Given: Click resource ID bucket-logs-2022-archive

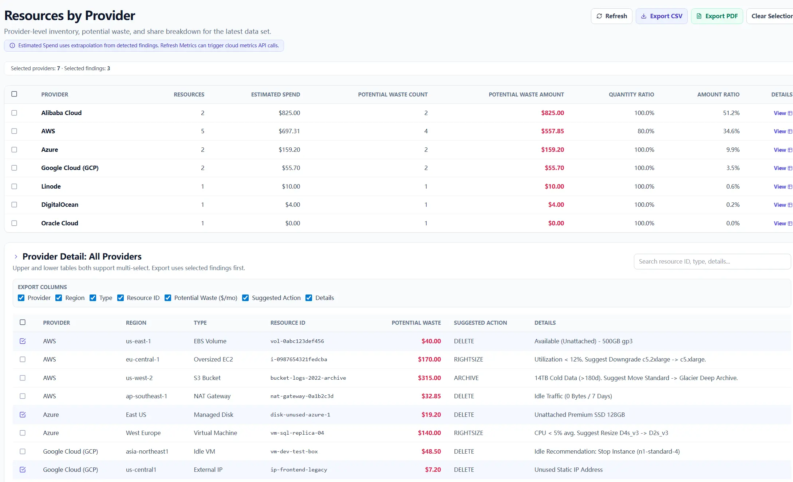Looking at the screenshot, I should click(x=308, y=378).
